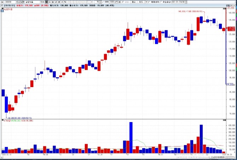Click the volume panel collapse icon

(x=2, y=120)
